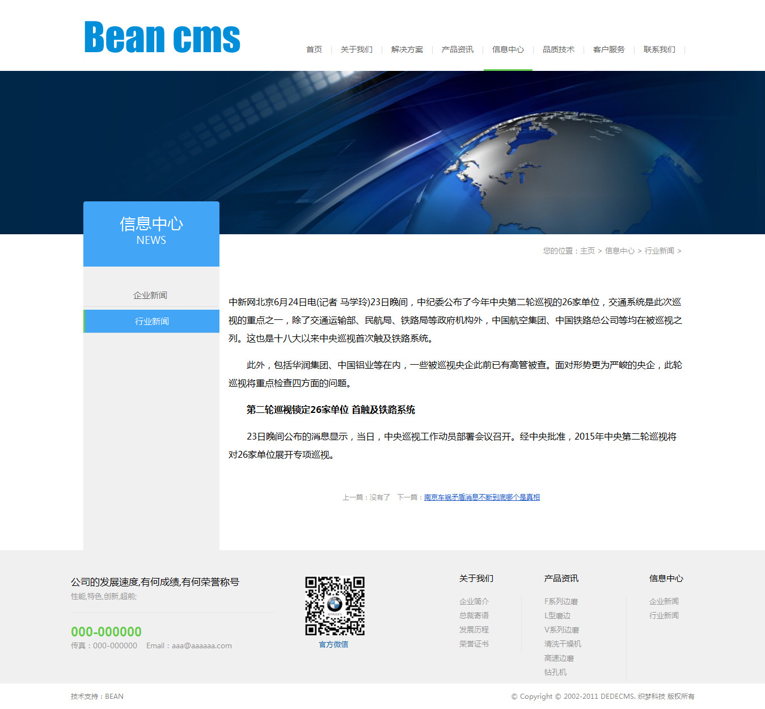Click the official WeChat QR code

[x=335, y=606]
